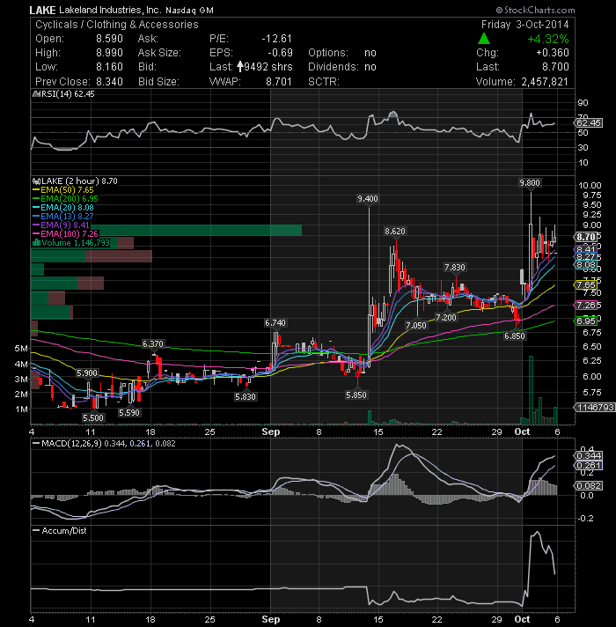Click the 6.850 low price label
Image resolution: width=616 pixels, height=627 pixels.
click(515, 336)
